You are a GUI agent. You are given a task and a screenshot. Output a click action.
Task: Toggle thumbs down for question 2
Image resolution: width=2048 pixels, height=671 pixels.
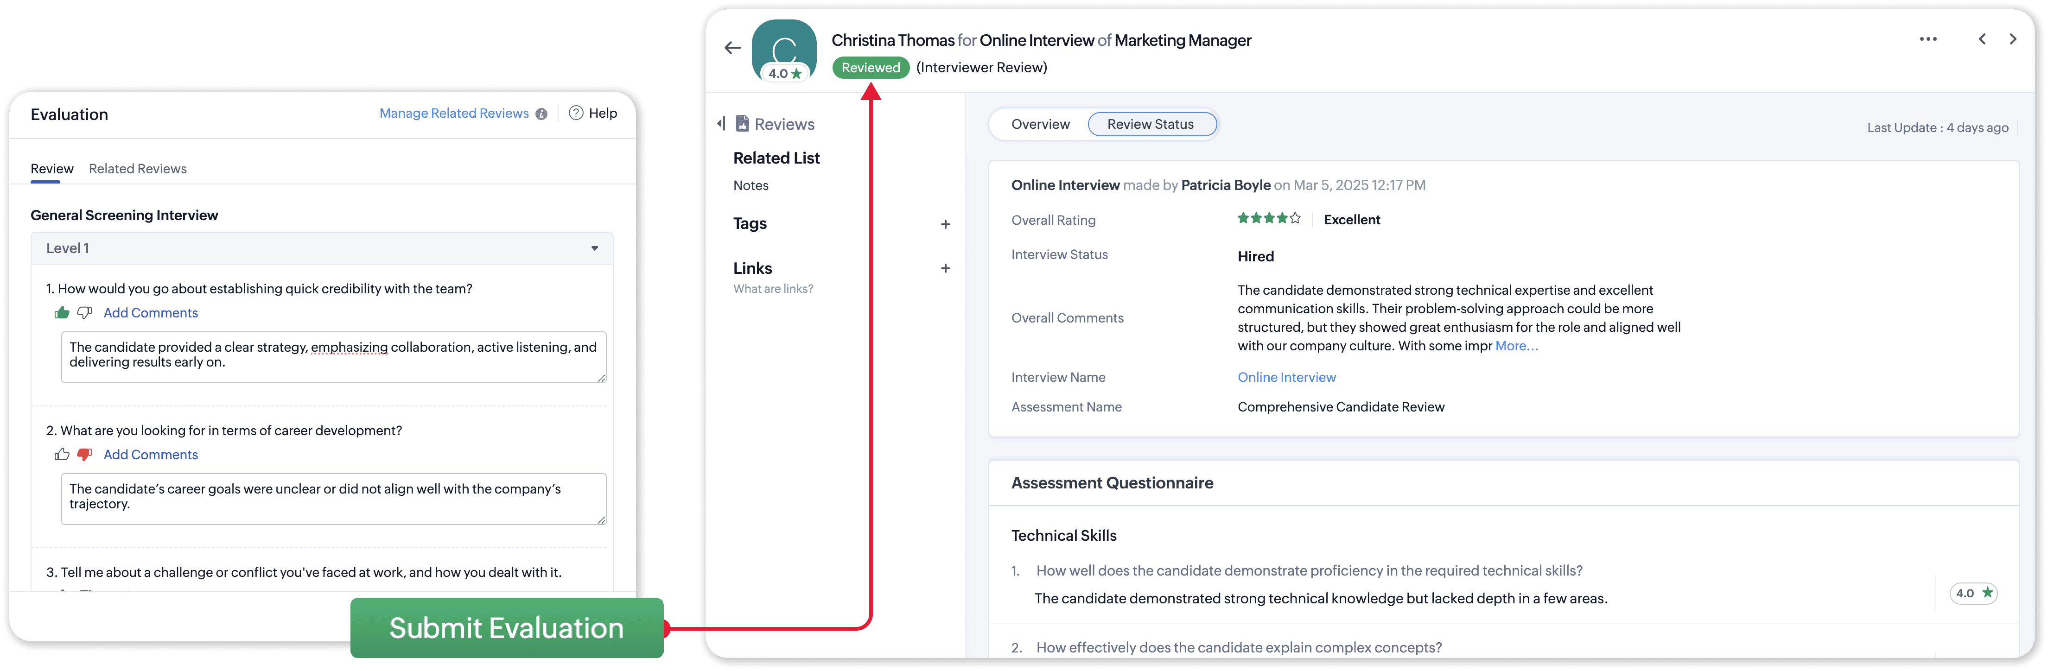point(84,454)
